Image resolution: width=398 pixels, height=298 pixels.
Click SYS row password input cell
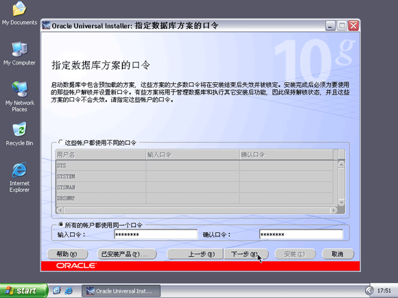[x=193, y=166]
